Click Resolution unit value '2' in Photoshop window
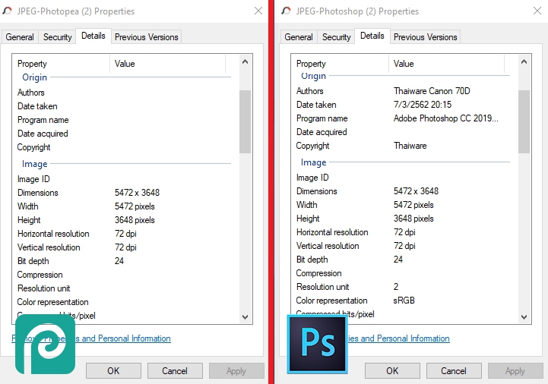The width and height of the screenshot is (548, 384). click(396, 287)
